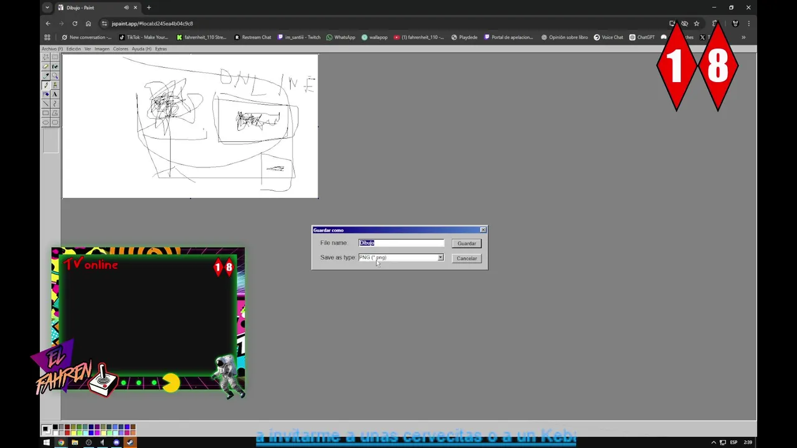
Task: Pick the Eraser tool
Action: (x=45, y=66)
